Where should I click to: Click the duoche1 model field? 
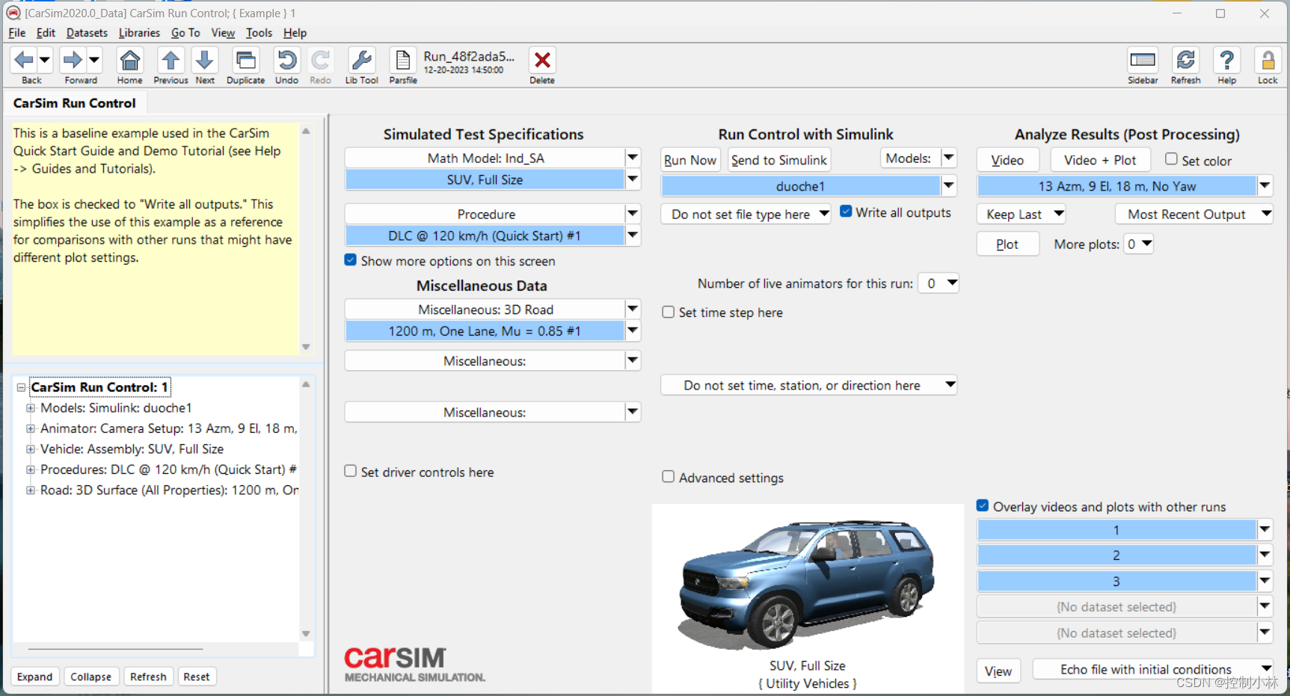[800, 186]
